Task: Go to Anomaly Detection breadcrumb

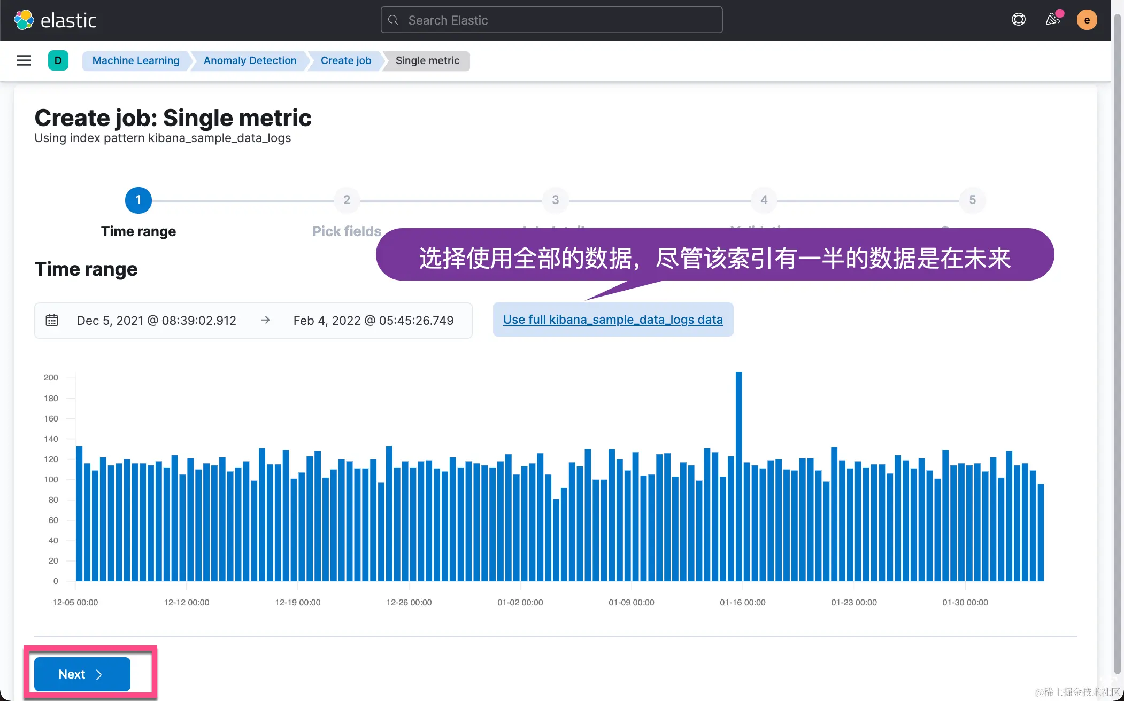Action: click(250, 60)
